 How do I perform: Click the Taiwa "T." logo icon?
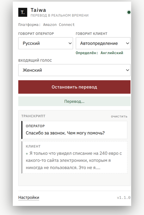[23, 12]
